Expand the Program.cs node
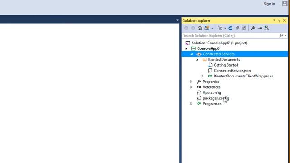The width and height of the screenshot is (290, 163). [191, 104]
